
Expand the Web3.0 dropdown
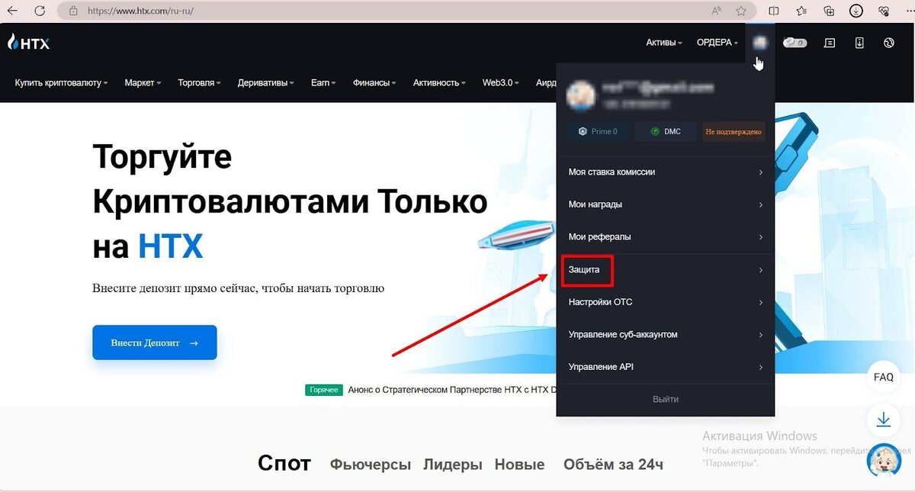pos(500,82)
